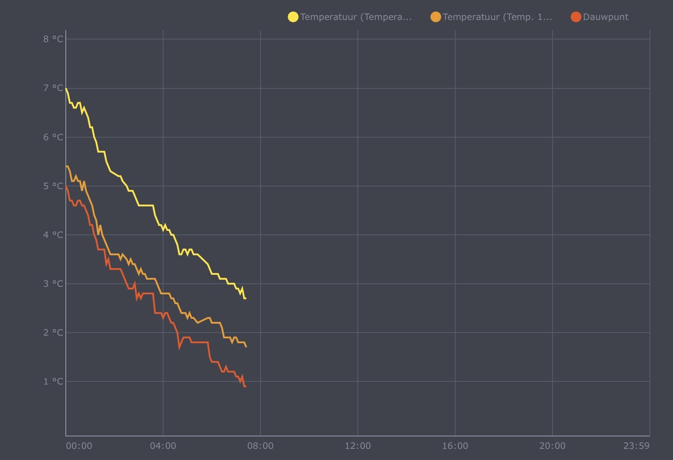Viewport: 673px width, 460px height.
Task: Click the yellow line's last data point
Action: tap(245, 298)
